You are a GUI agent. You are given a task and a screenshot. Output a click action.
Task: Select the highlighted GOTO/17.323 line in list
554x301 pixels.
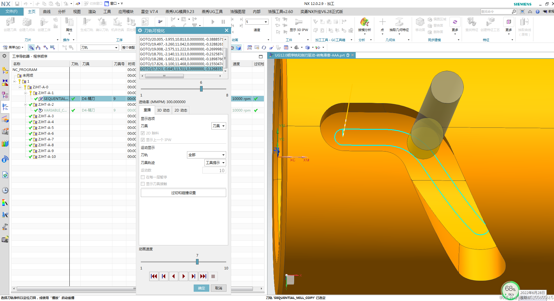(x=181, y=69)
